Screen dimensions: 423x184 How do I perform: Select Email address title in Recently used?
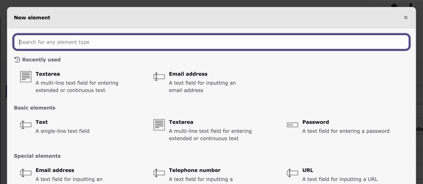point(188,74)
